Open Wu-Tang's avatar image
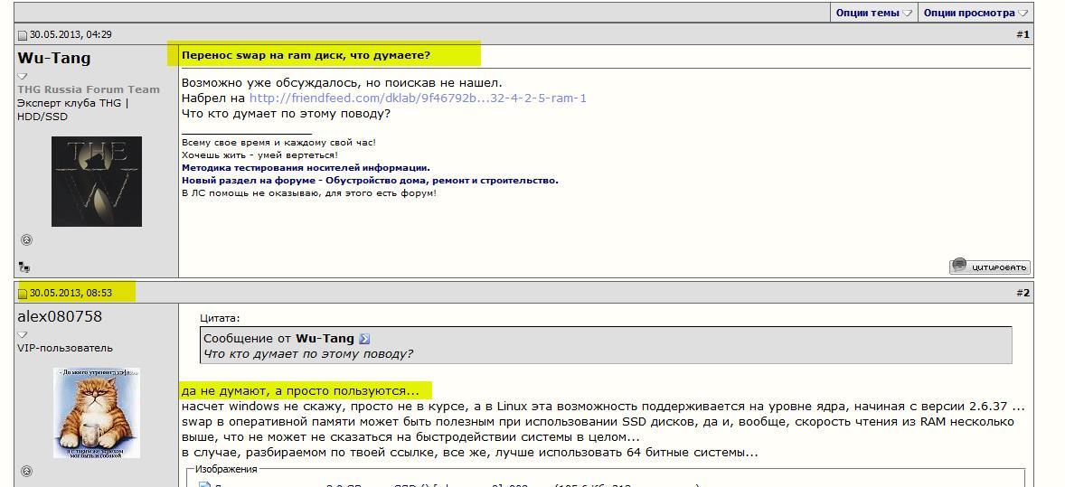 coord(97,182)
